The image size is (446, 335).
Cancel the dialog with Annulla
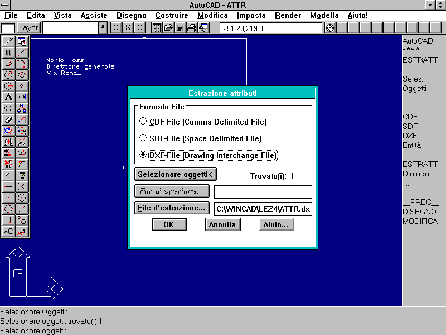tap(222, 224)
